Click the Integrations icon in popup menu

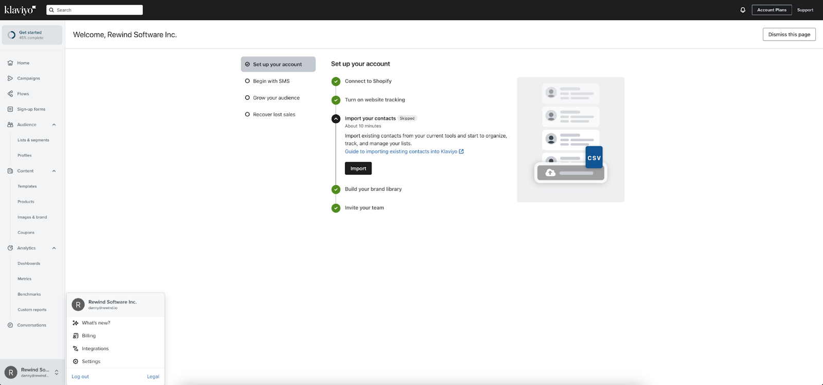pos(76,349)
